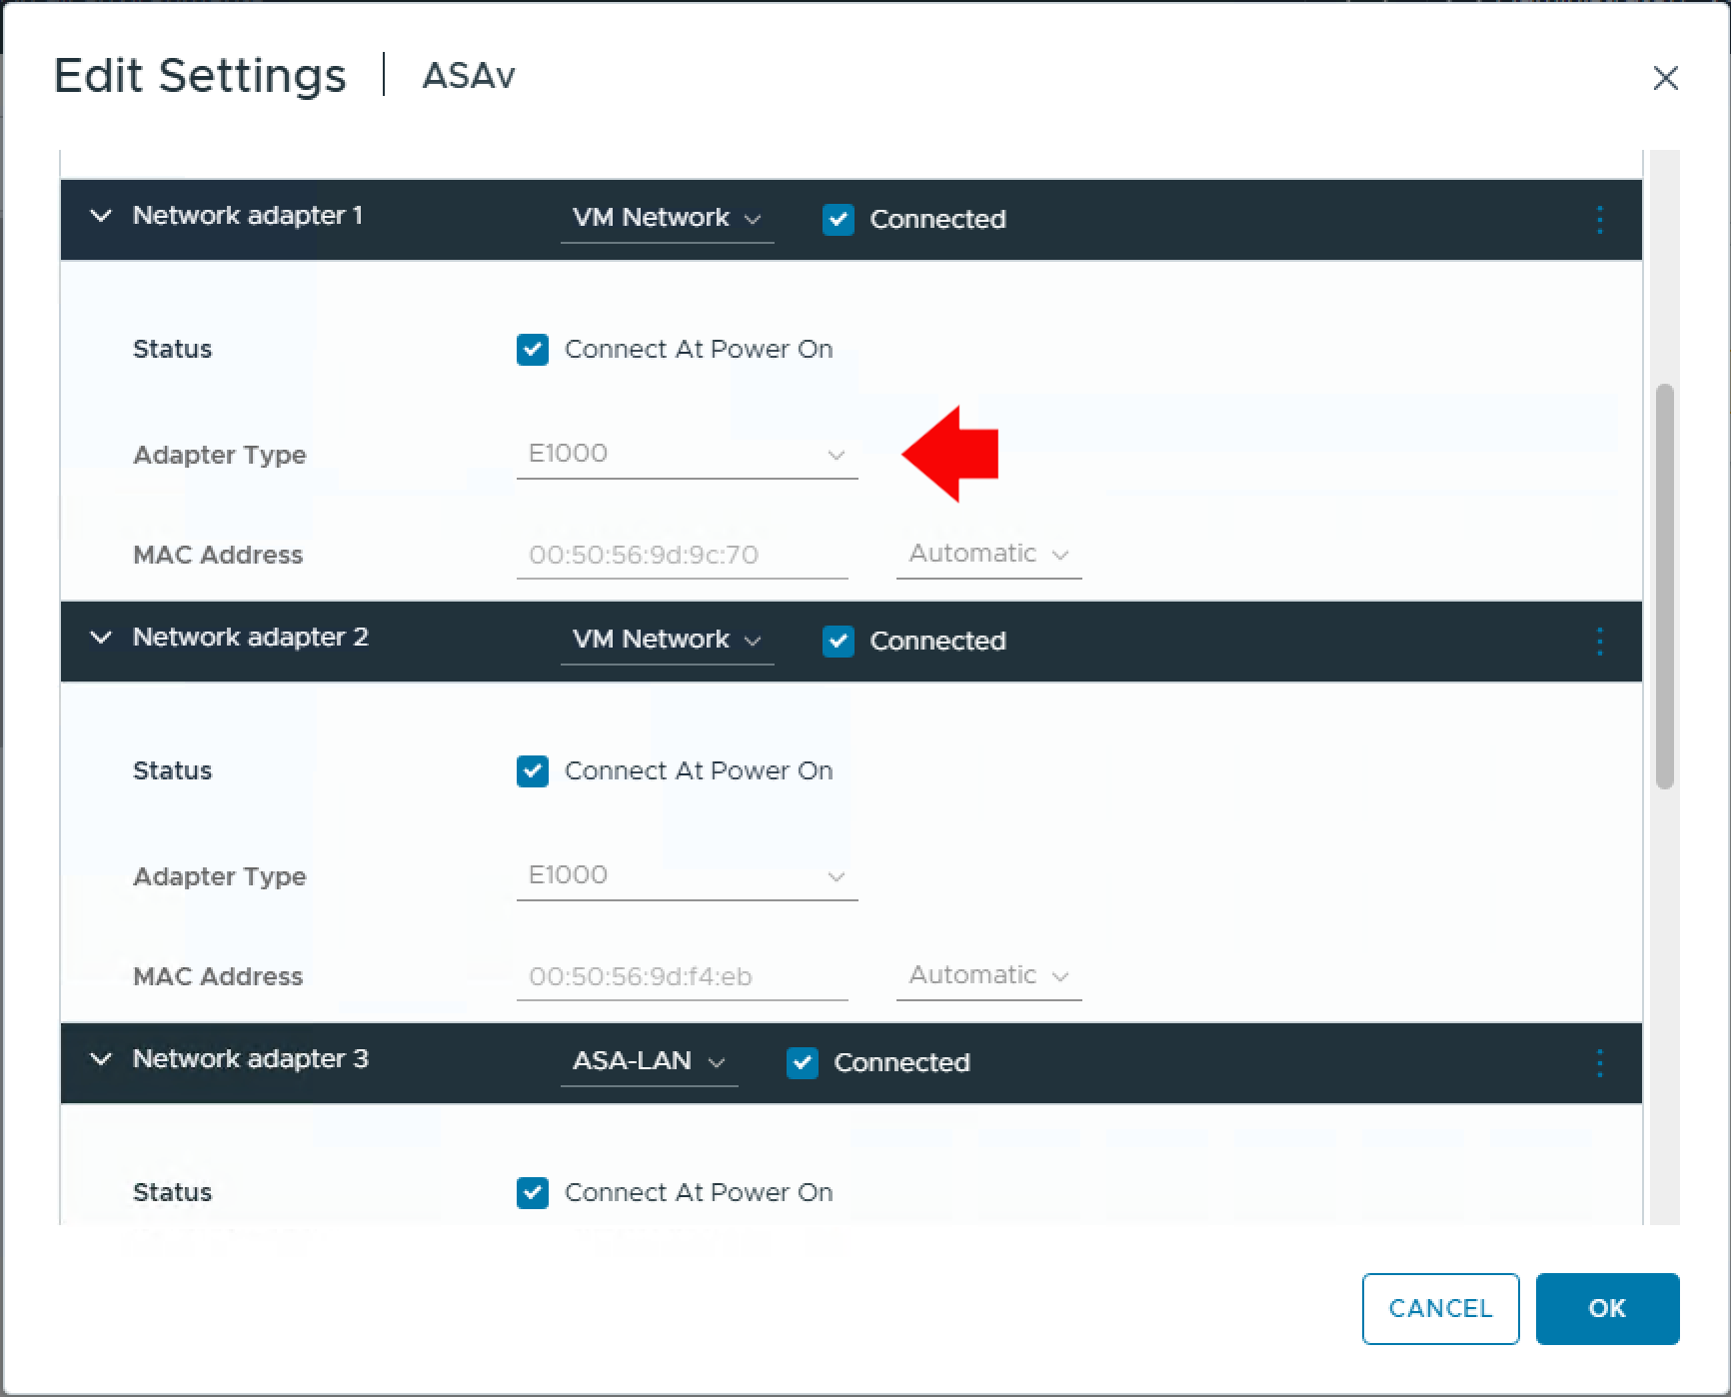Click the CANCEL button

coord(1440,1309)
